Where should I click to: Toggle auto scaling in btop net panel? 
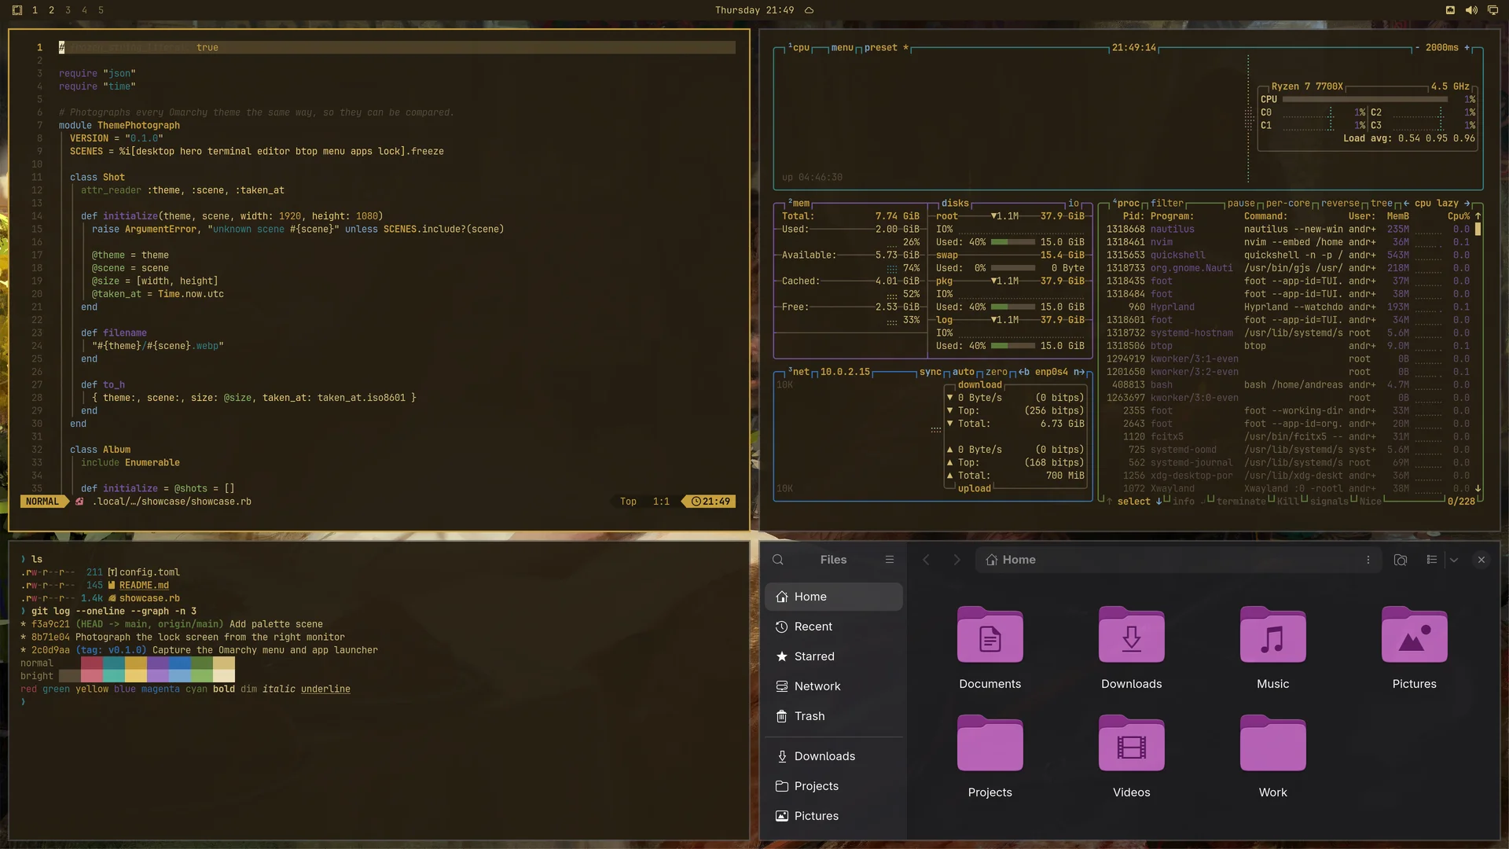[x=964, y=372]
